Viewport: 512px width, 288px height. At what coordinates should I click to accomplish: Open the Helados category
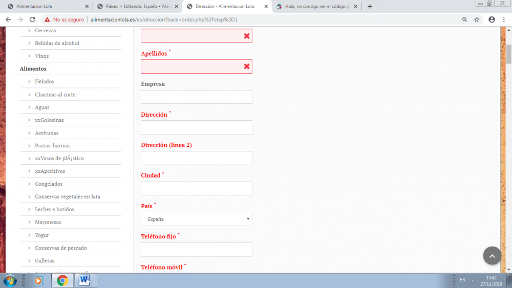coord(45,81)
